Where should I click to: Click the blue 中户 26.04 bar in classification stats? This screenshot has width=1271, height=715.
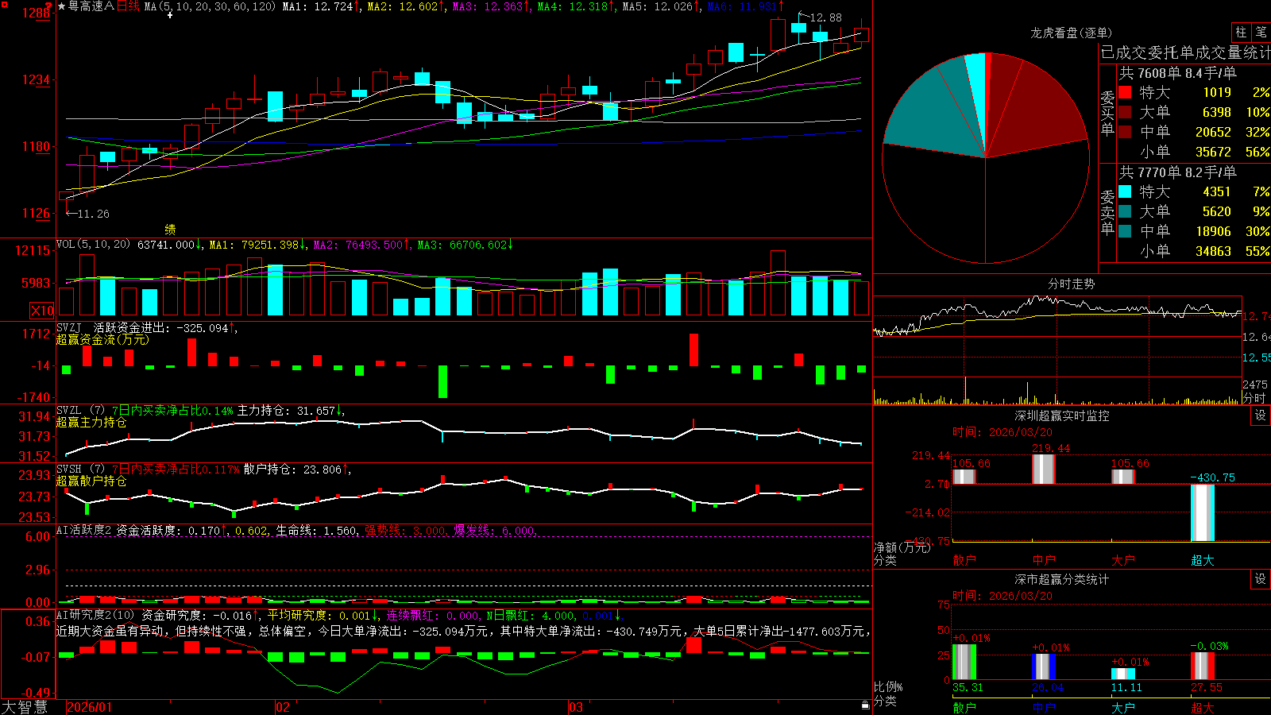1043,667
